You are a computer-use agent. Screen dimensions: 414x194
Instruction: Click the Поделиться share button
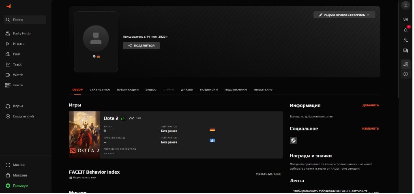[141, 46]
